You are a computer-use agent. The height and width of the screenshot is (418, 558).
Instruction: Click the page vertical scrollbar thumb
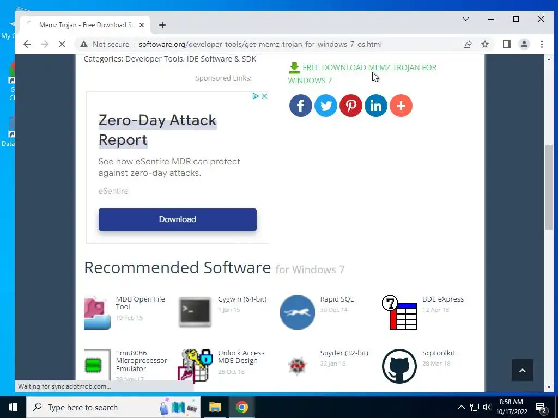click(548, 188)
